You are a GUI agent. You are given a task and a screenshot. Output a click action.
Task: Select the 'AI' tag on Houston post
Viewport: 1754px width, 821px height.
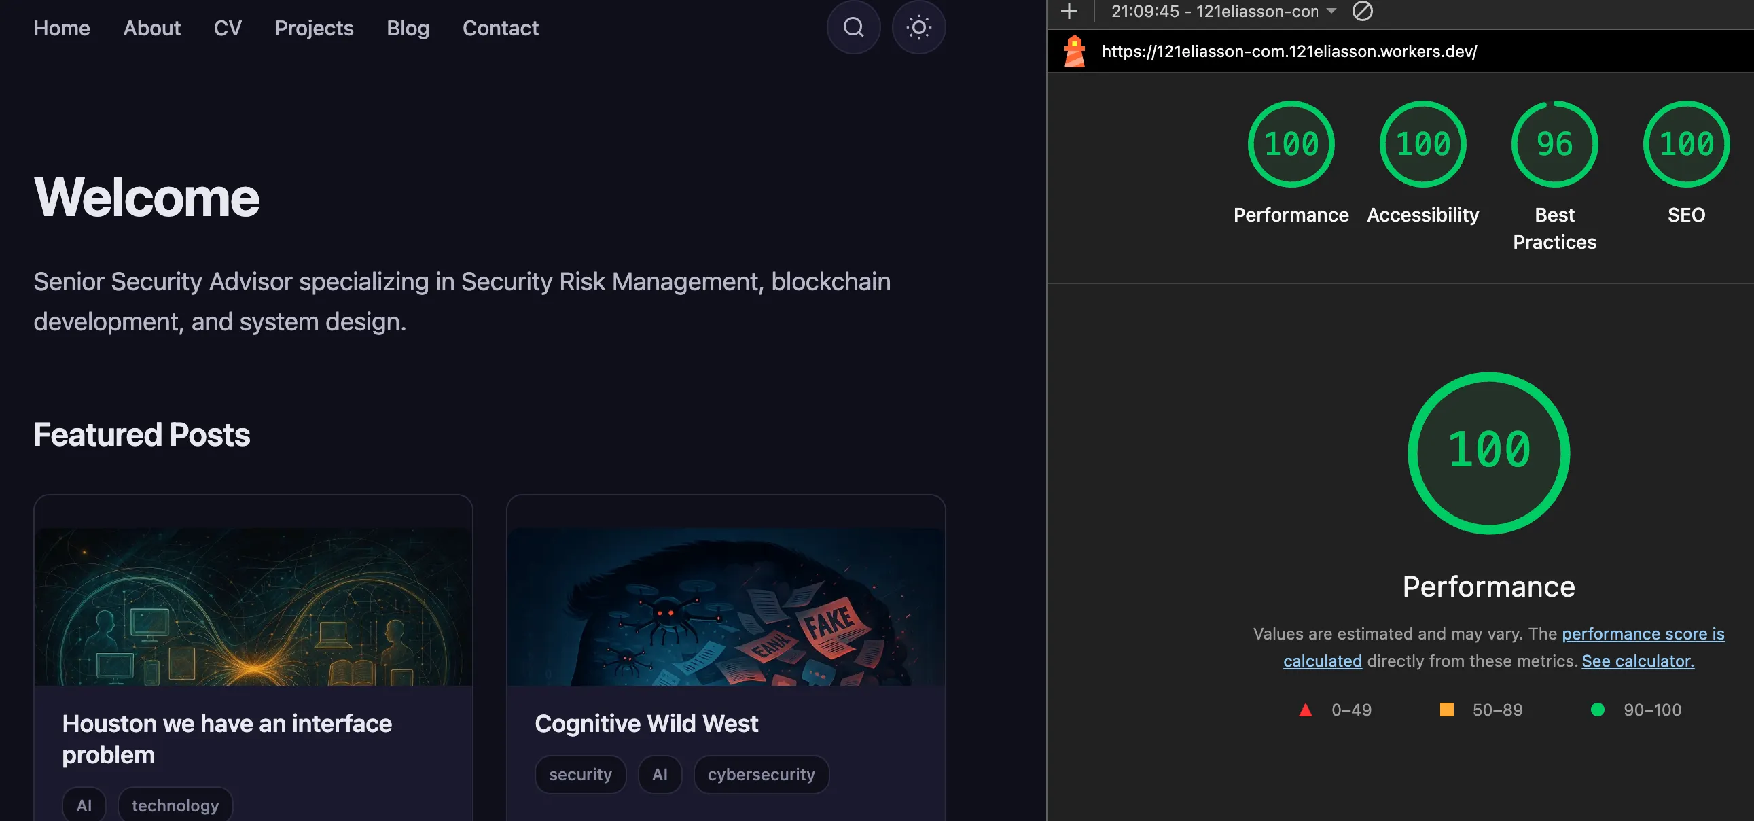point(84,805)
